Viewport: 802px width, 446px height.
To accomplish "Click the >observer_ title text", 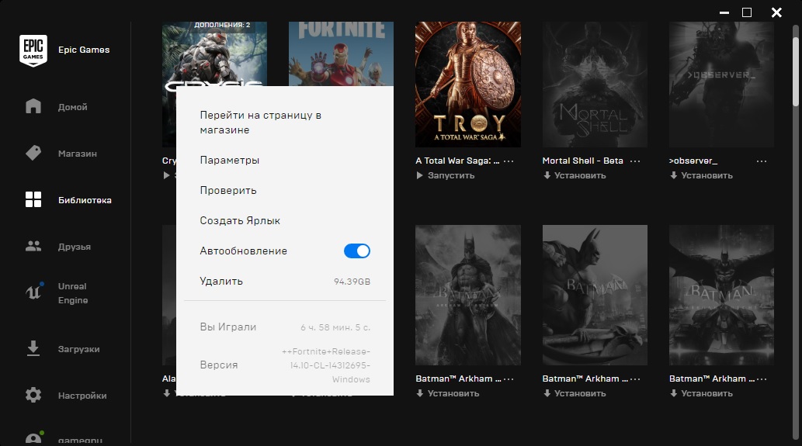I will coord(693,161).
